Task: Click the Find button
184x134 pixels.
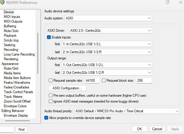Action: coord(22,129)
